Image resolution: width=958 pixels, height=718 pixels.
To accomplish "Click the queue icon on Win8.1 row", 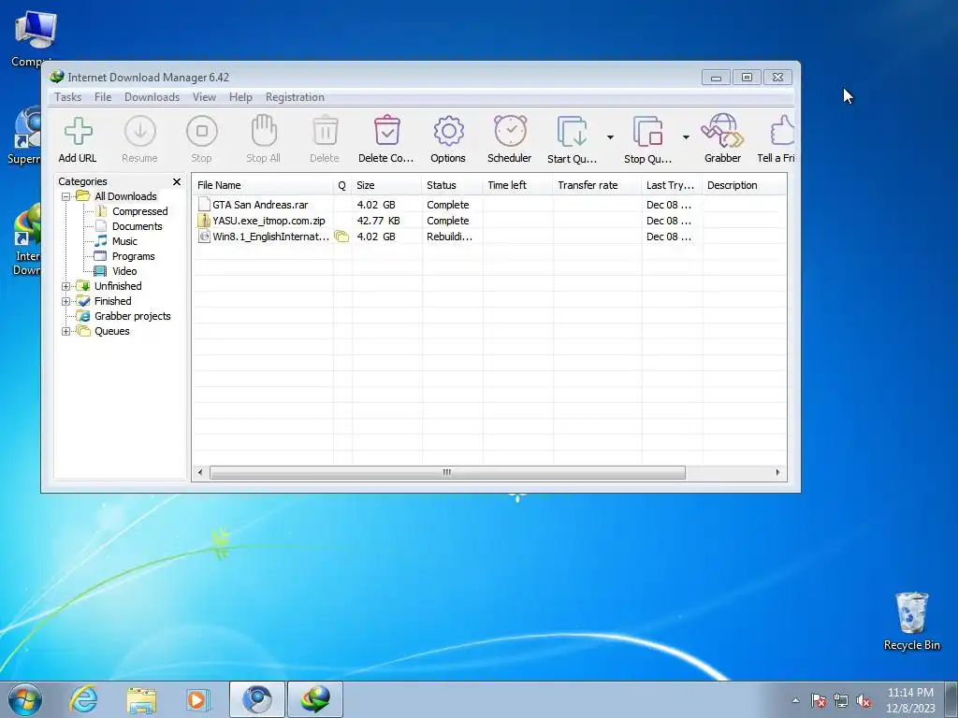I will click(341, 237).
